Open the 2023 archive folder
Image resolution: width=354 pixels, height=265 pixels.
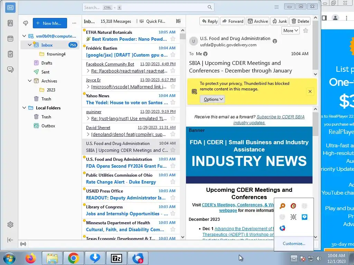pyautogui.click(x=51, y=90)
